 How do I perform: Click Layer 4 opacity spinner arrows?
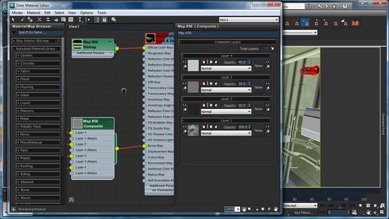249,62
